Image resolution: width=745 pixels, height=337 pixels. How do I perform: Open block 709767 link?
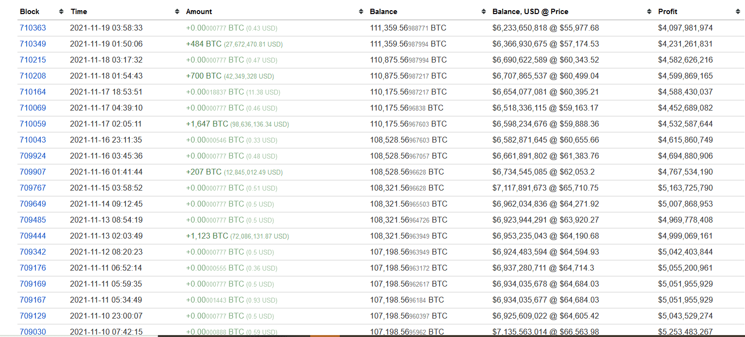coord(32,188)
